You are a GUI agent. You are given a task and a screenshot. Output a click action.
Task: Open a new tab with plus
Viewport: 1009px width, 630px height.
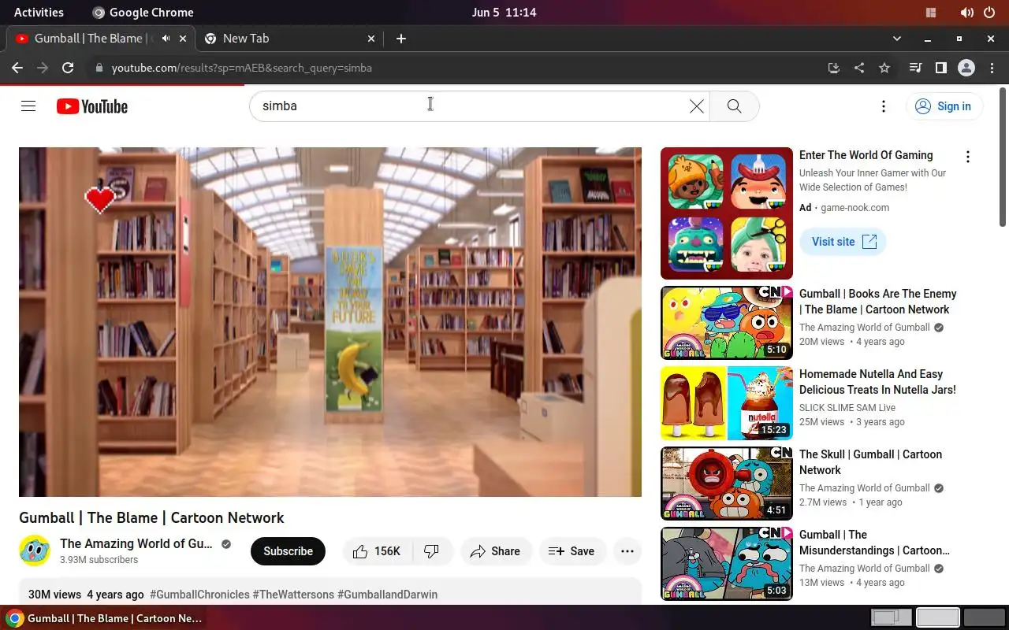pos(401,38)
